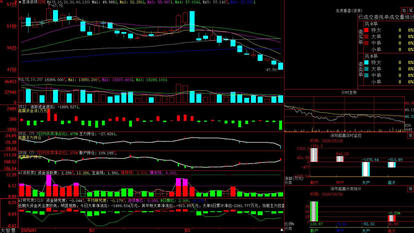The width and height of the screenshot is (414, 233).
Task: Open 设 settings for 深市超赢分类统计 panel
Action: 411,189
